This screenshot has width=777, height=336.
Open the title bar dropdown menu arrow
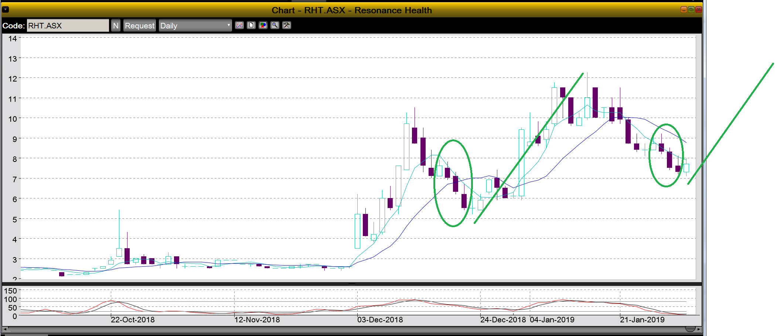pos(6,10)
